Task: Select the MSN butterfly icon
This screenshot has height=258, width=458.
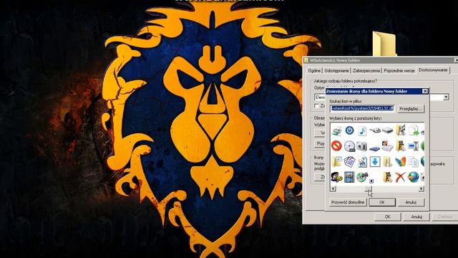Action: 401,161
